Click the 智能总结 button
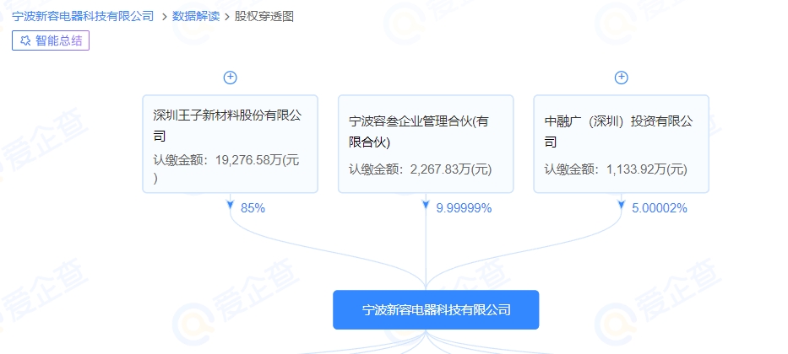Screen dimensions: 788x354 [51, 40]
